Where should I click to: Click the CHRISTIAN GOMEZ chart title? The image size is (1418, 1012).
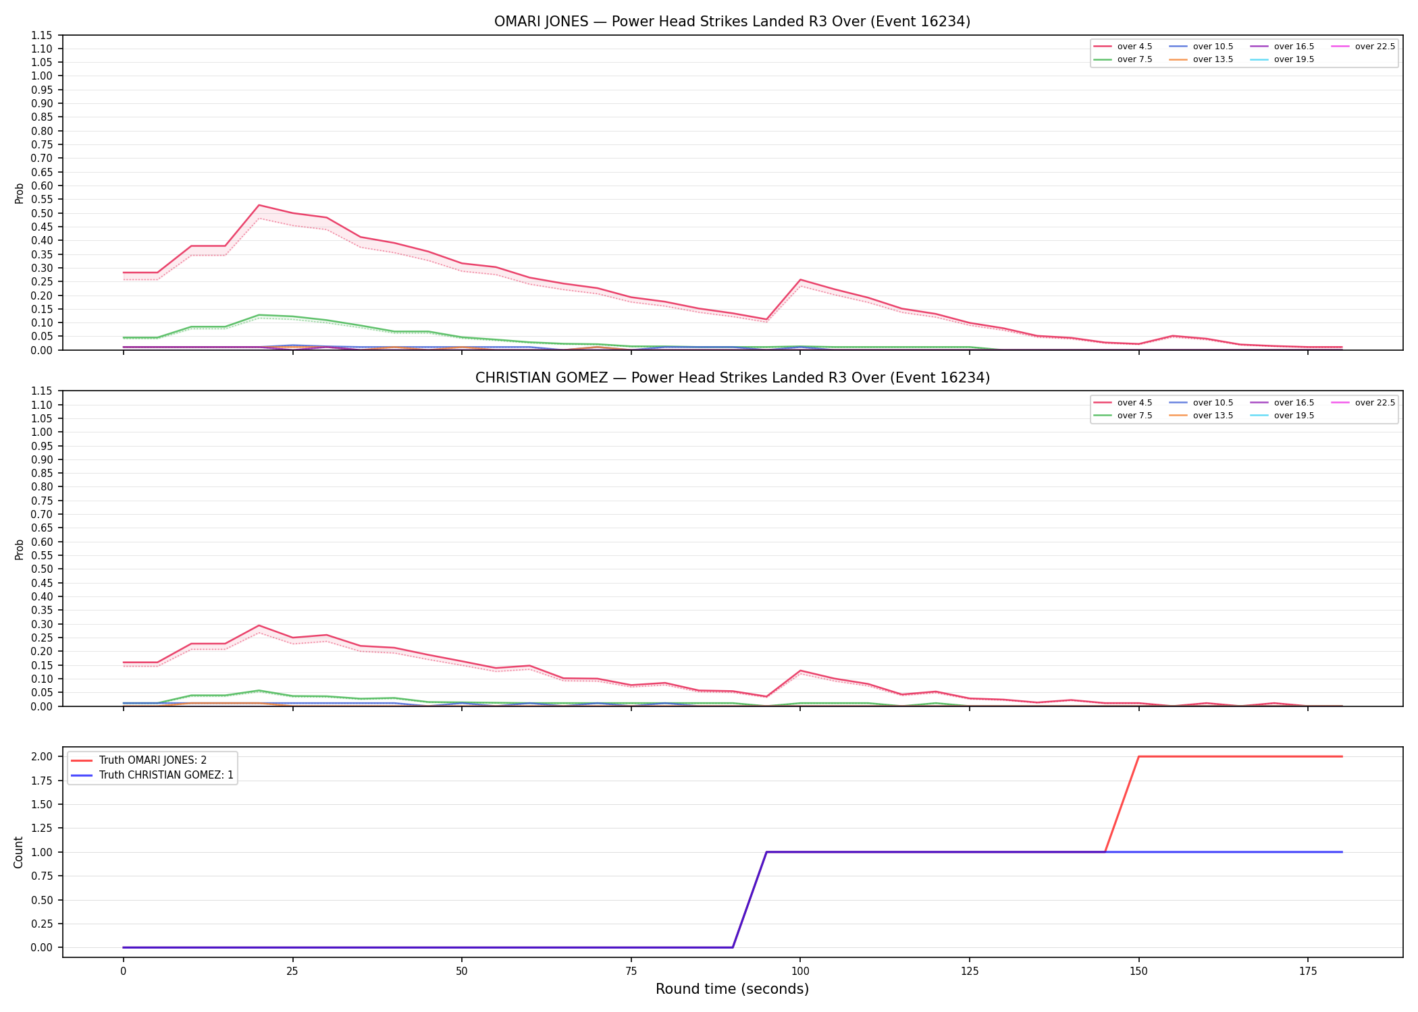point(732,378)
